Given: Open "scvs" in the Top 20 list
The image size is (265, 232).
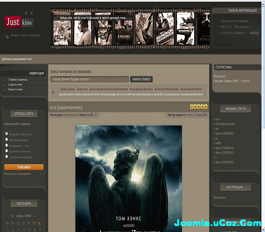Looking at the screenshot, I should (218, 119).
